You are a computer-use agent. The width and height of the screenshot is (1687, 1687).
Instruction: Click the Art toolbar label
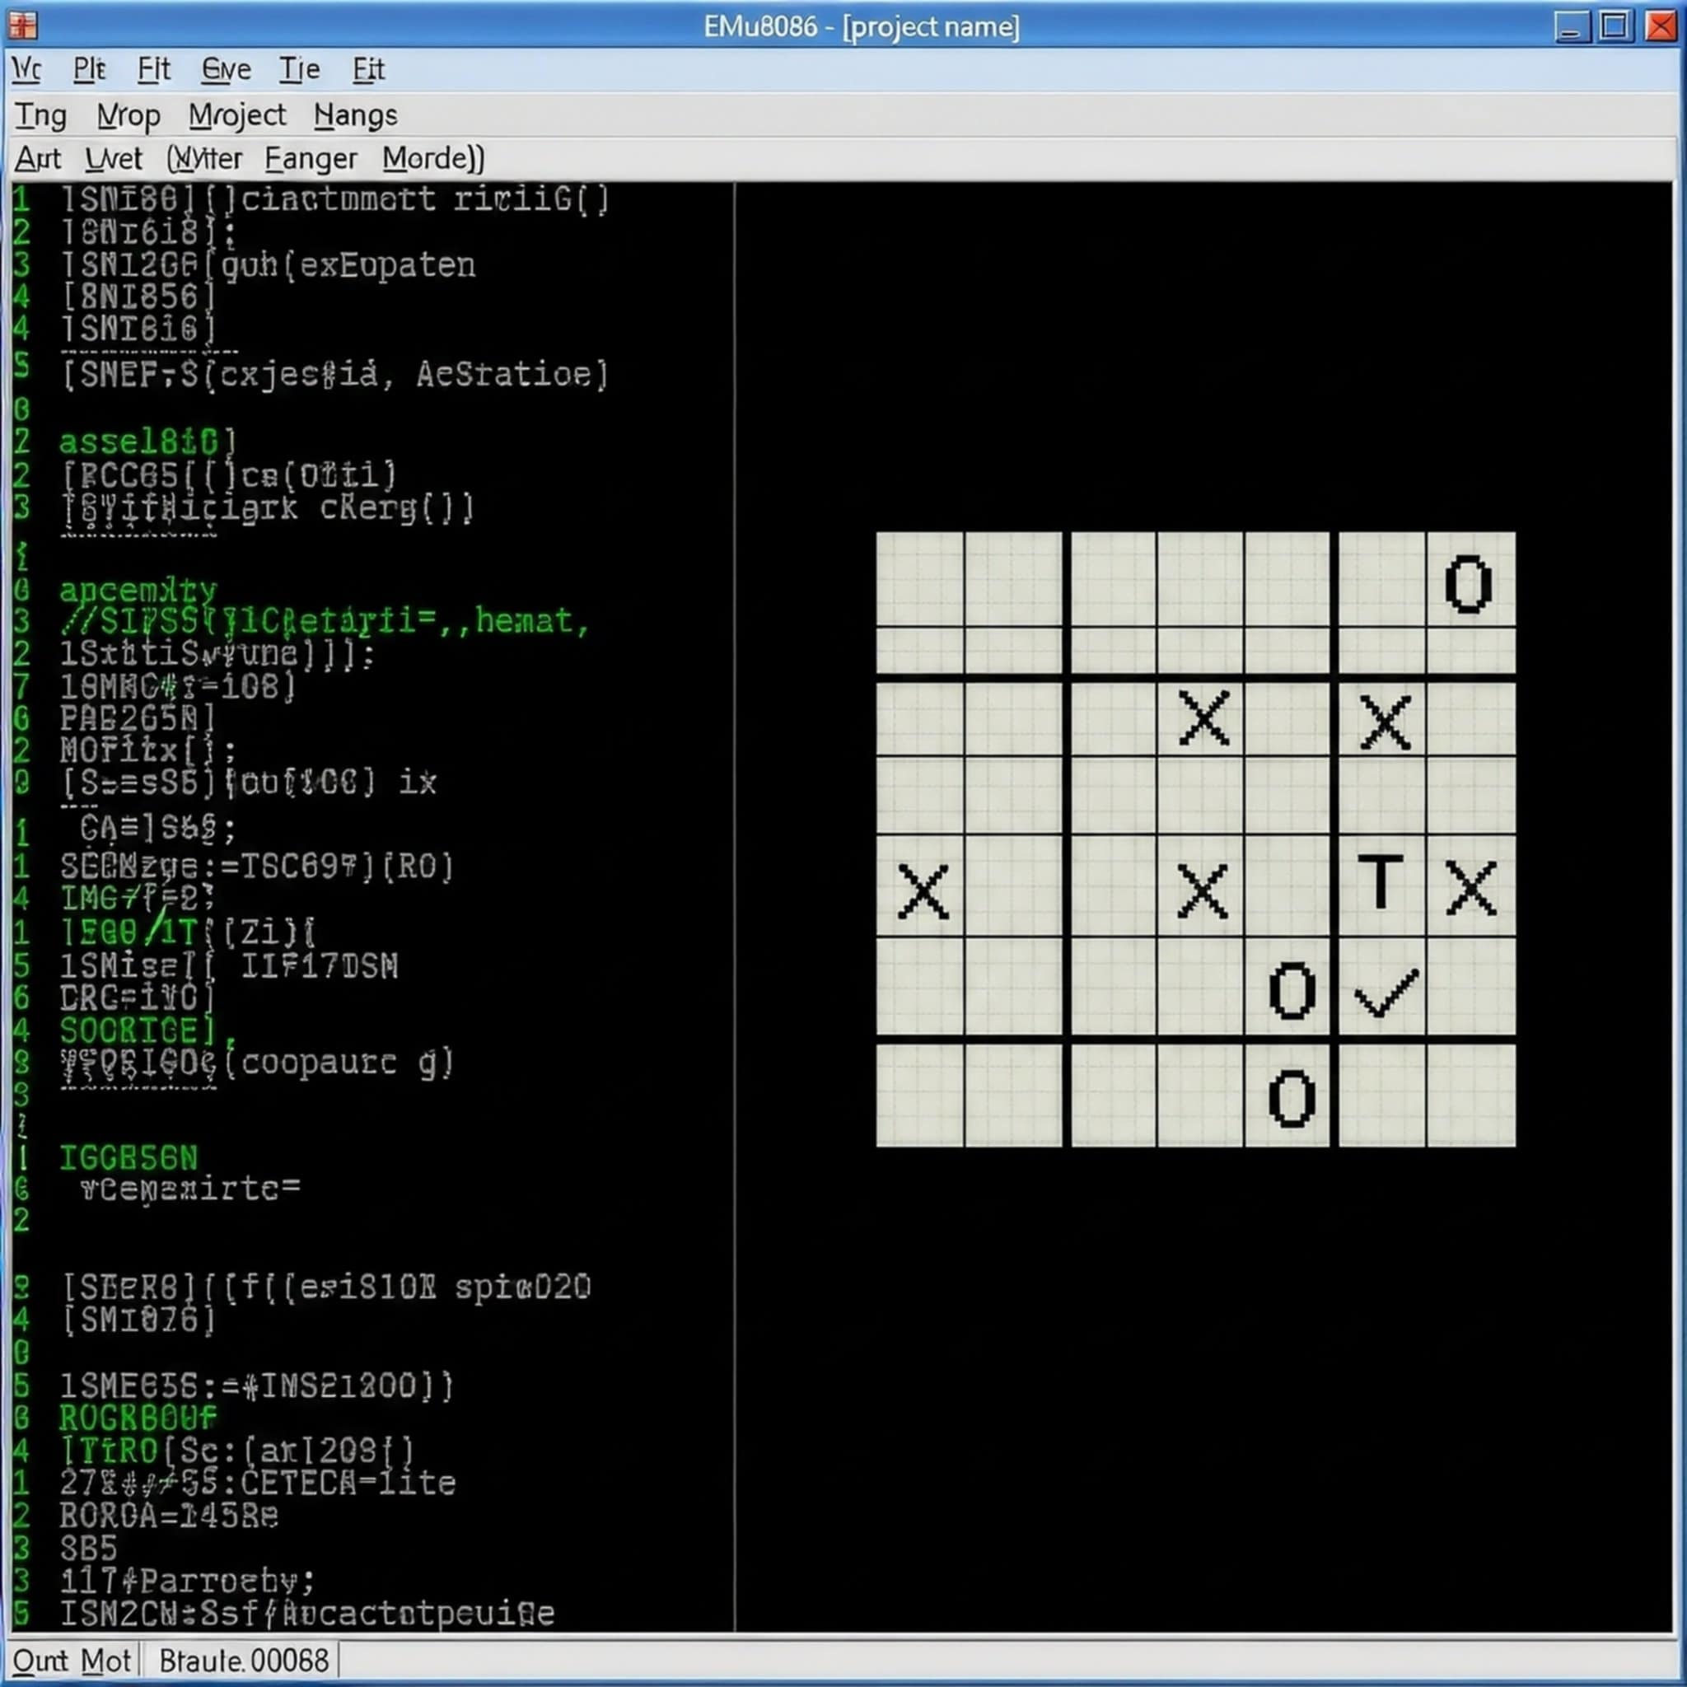(x=38, y=159)
